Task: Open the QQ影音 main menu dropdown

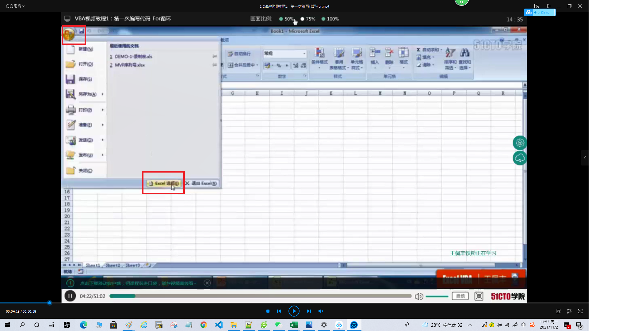Action: (15, 6)
